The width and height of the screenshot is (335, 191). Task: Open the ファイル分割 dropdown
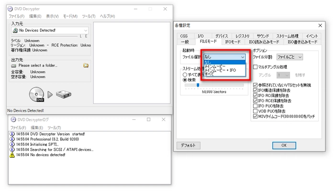(x=290, y=57)
